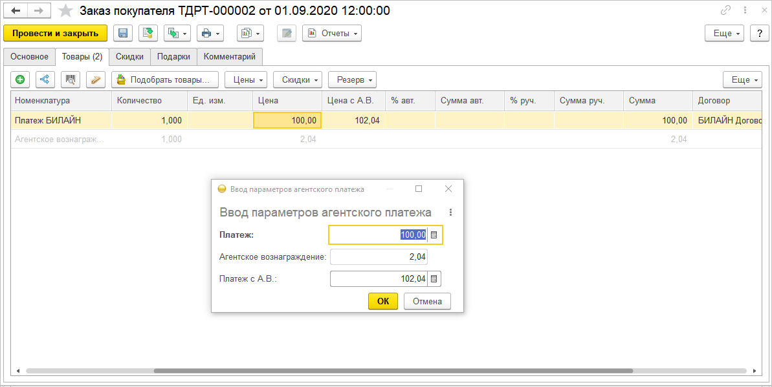Open the Резерв dropdown
This screenshot has height=387, width=772.
point(353,79)
